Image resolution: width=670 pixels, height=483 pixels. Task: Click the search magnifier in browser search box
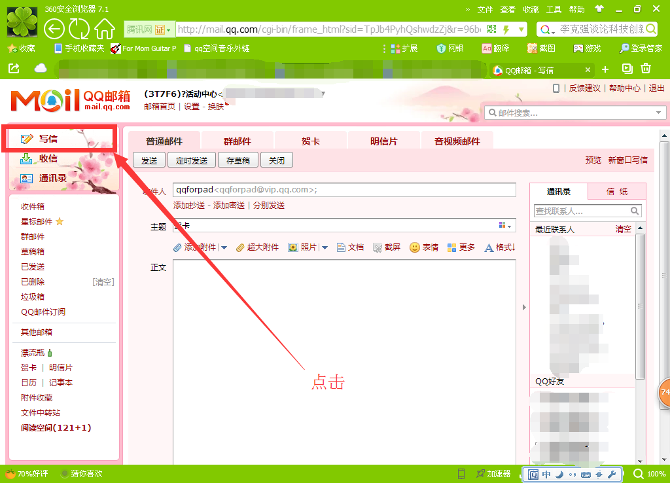[651, 29]
